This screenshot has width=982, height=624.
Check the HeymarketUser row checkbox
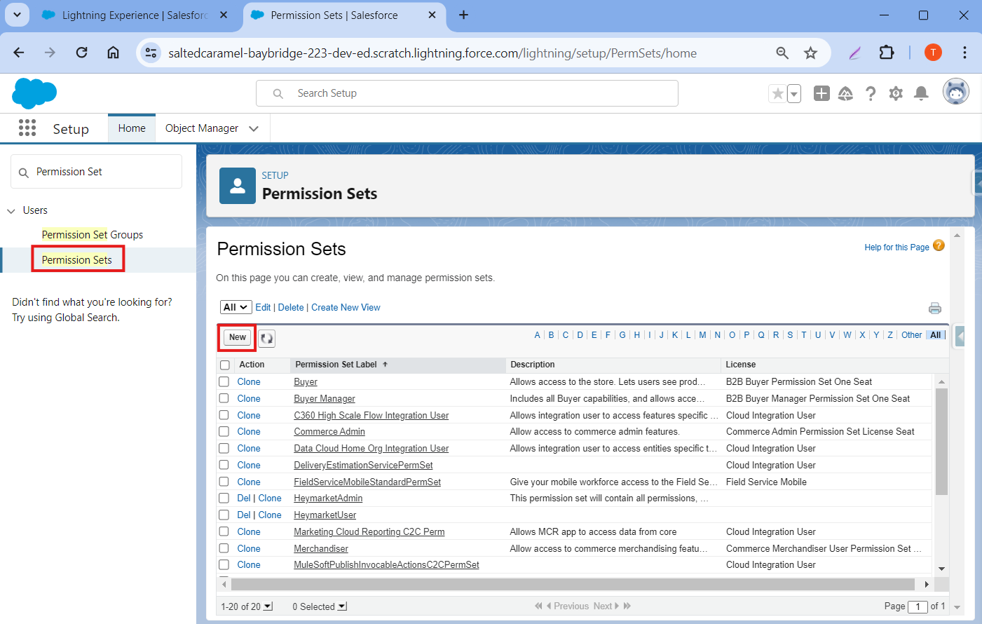[224, 515]
